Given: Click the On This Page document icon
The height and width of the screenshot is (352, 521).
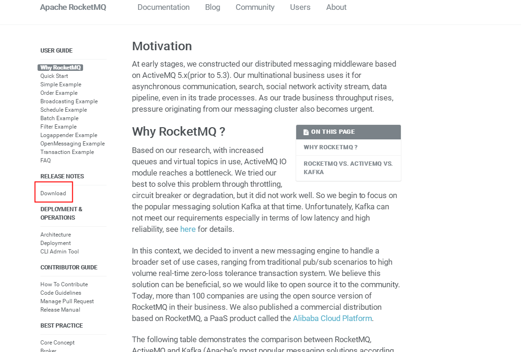Looking at the screenshot, I should point(306,132).
